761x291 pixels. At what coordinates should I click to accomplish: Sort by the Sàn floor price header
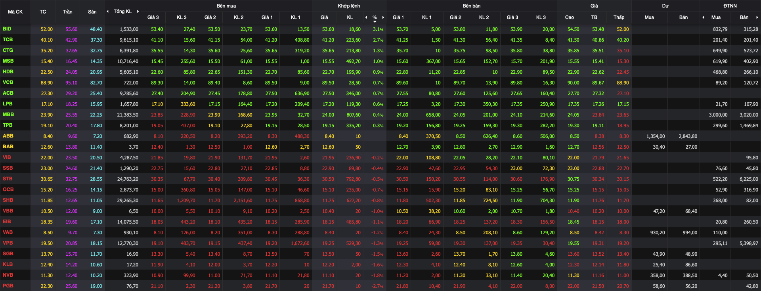92,12
